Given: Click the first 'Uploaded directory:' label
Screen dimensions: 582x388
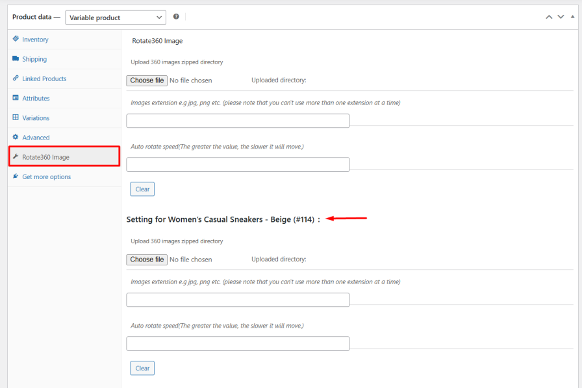Looking at the screenshot, I should (x=279, y=80).
